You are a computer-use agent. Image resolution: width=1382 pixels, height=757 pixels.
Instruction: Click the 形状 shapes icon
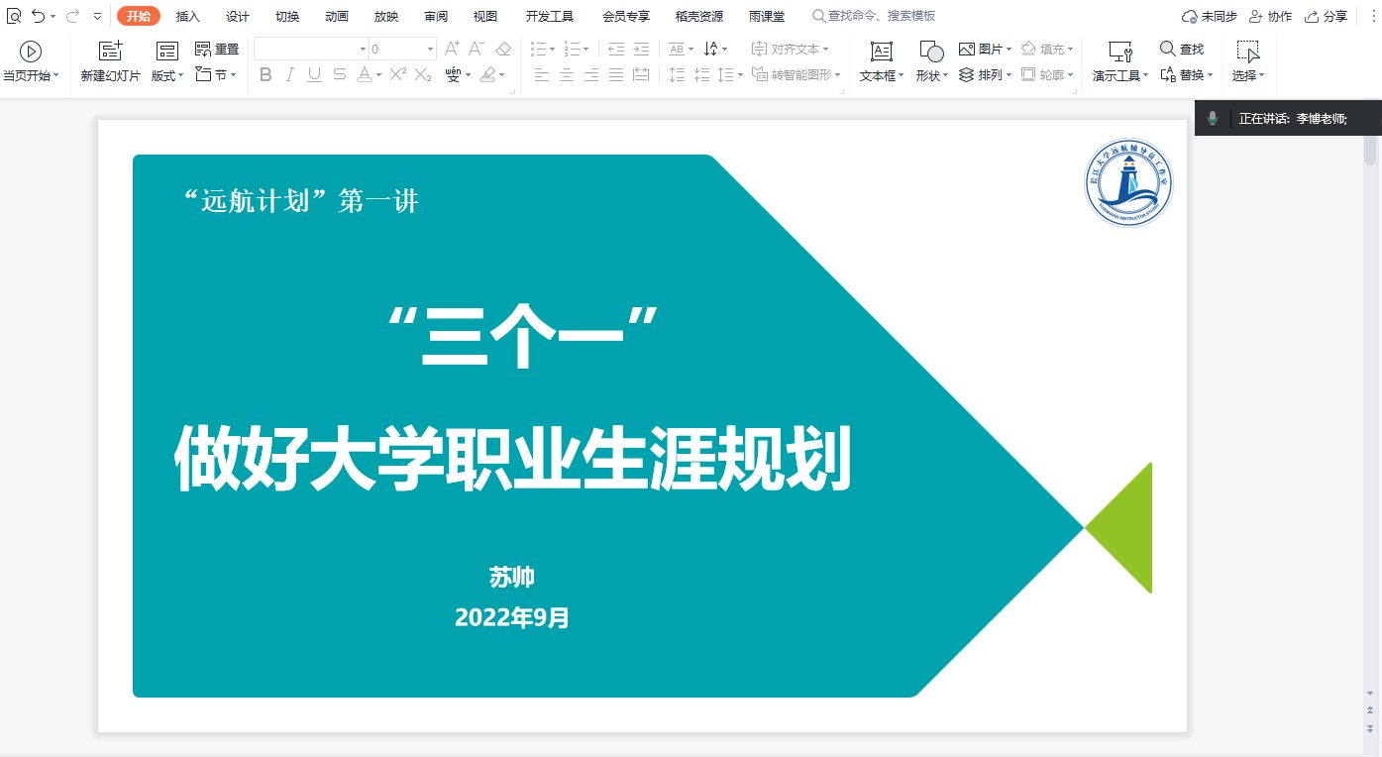tap(931, 52)
